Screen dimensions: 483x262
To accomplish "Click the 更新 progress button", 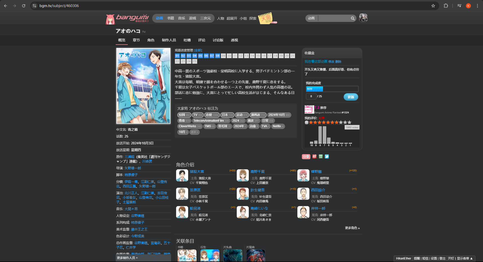I will tap(351, 97).
